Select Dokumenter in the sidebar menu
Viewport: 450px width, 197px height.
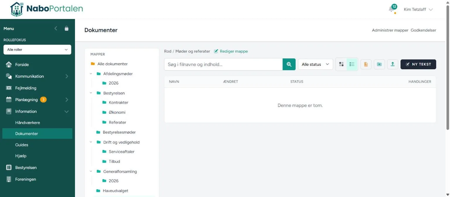(37, 134)
